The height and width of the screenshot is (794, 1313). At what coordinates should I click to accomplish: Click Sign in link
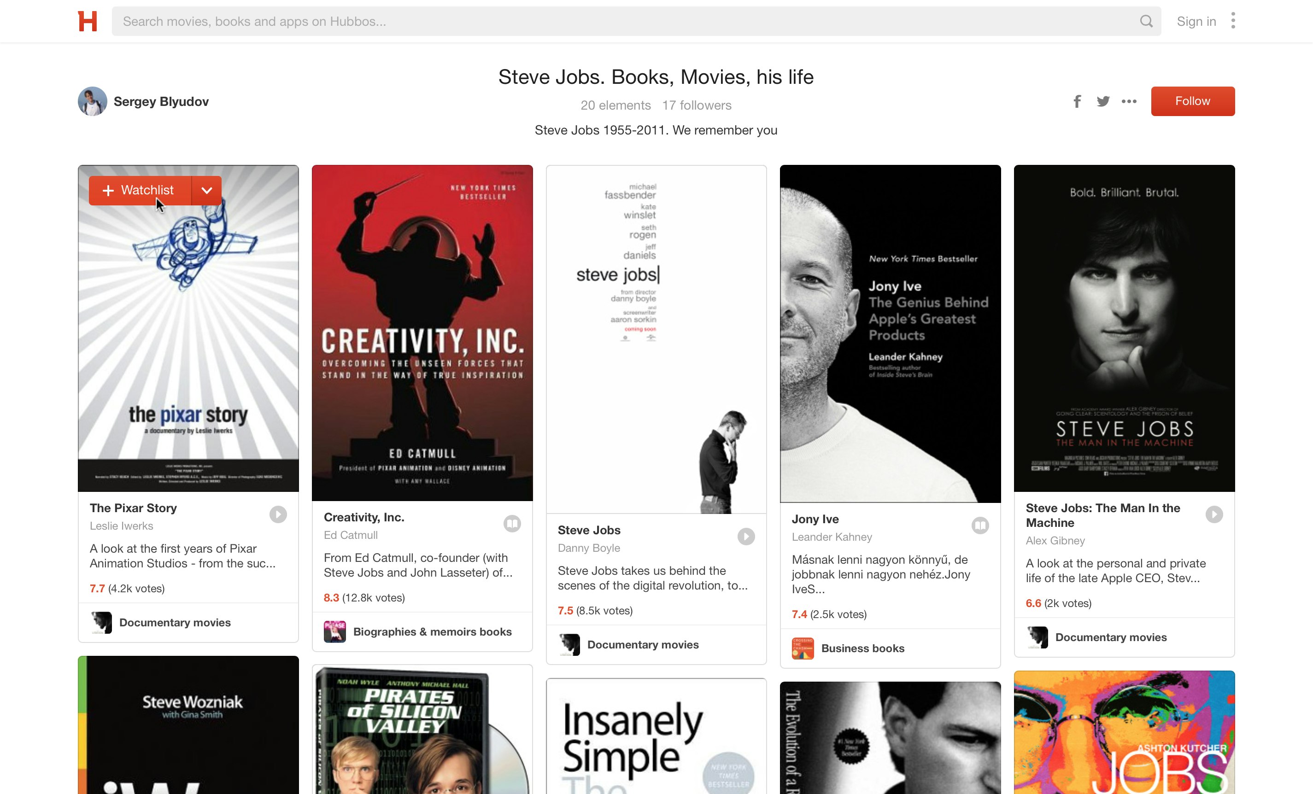coord(1196,21)
